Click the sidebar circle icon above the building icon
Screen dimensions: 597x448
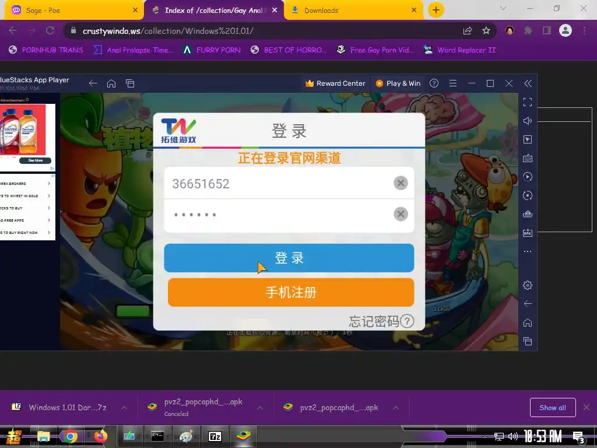pyautogui.click(x=527, y=195)
